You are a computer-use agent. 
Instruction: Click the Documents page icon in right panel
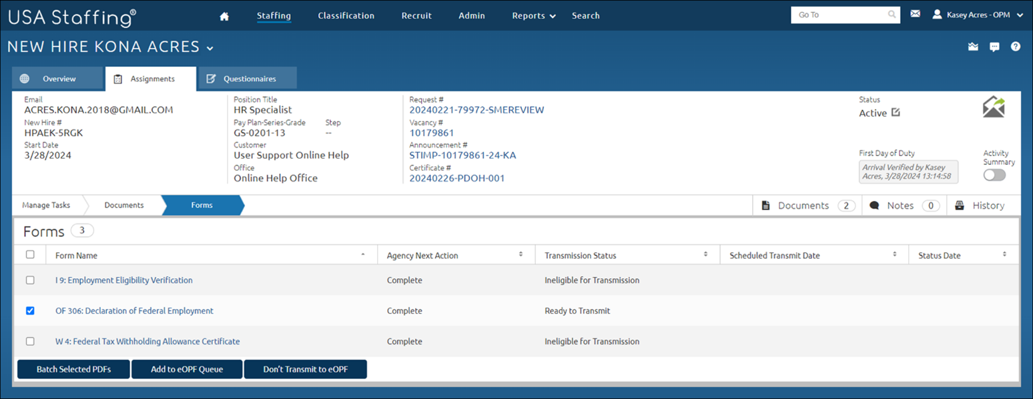coord(766,206)
